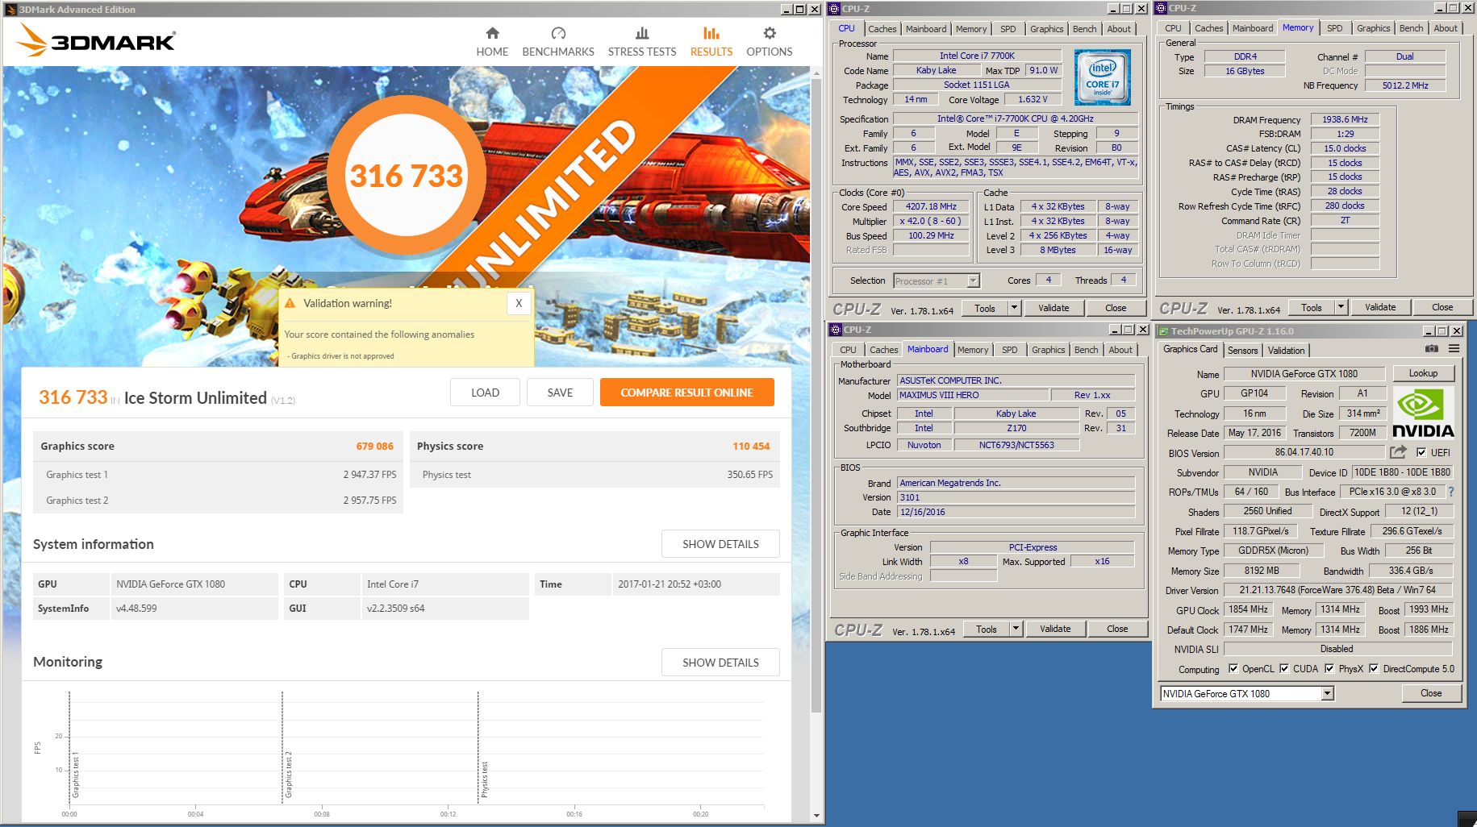Toggle the CUDA checkbox
Screen dimensions: 1477x827
coord(1284,668)
